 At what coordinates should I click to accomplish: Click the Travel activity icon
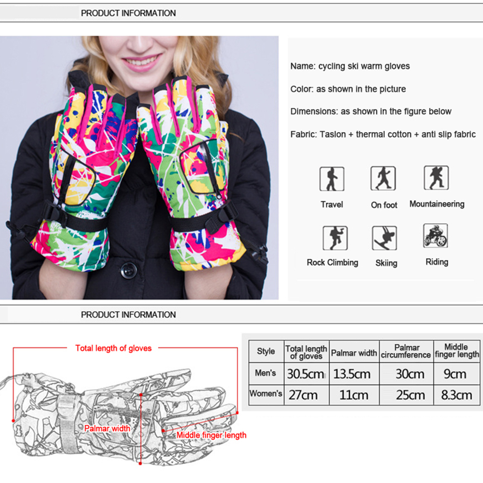tap(332, 179)
